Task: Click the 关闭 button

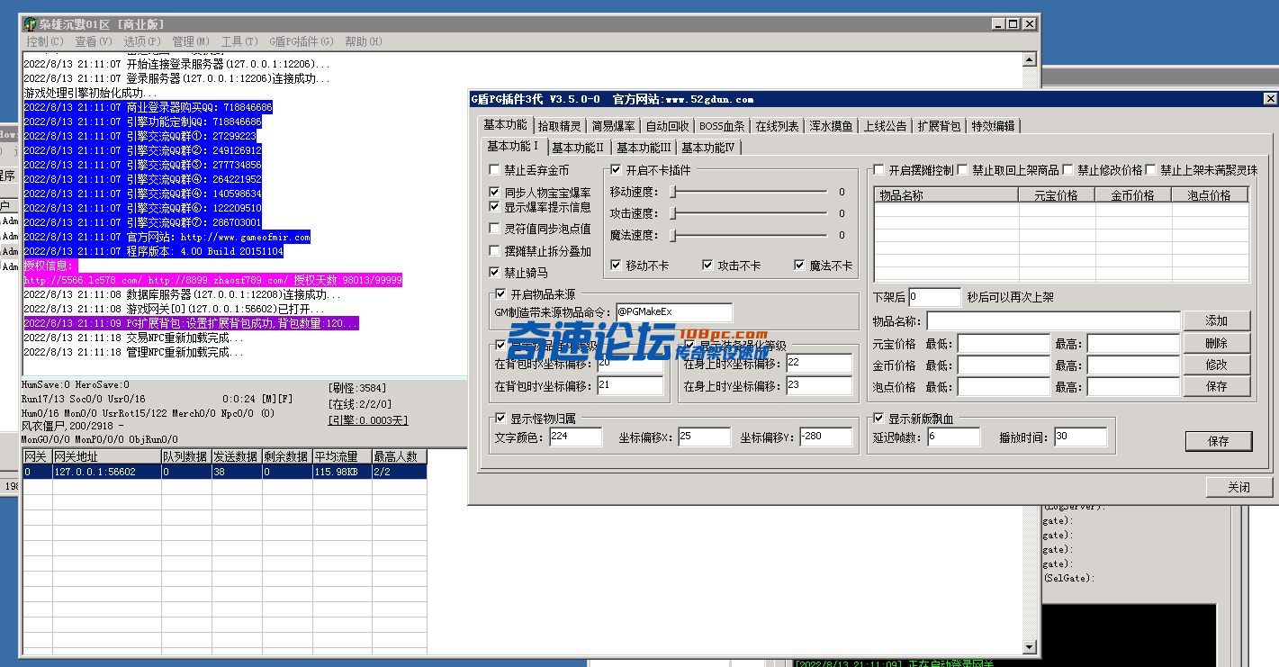Action: point(1238,487)
